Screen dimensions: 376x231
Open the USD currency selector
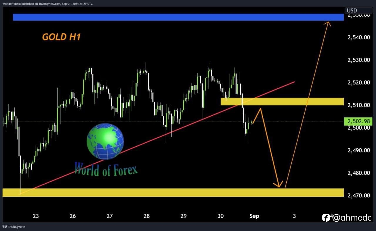[358, 11]
